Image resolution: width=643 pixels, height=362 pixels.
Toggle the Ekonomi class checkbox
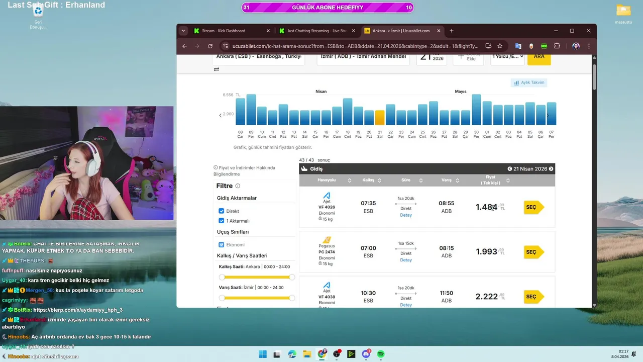pos(222,245)
